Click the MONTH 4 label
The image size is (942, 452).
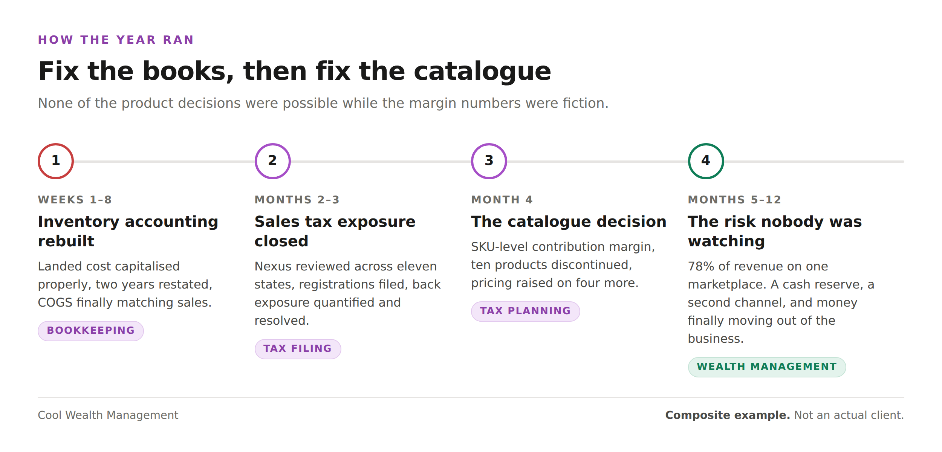click(x=502, y=200)
